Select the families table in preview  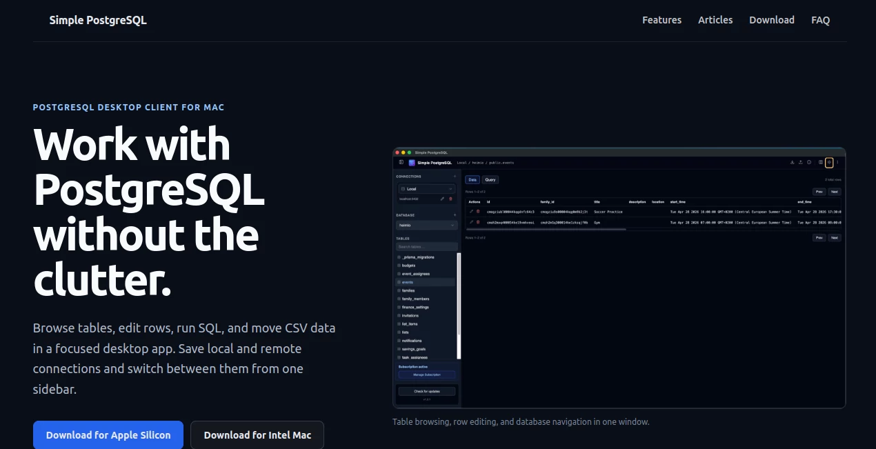click(x=425, y=290)
